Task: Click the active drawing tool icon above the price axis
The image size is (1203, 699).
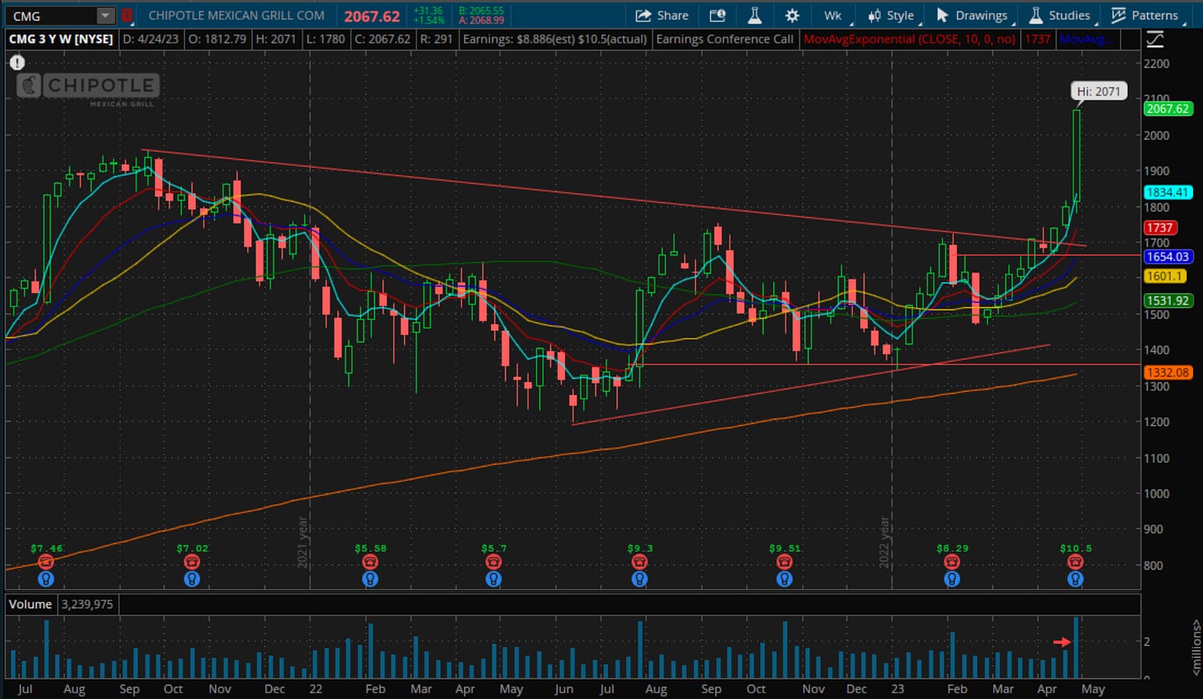Action: [1154, 39]
